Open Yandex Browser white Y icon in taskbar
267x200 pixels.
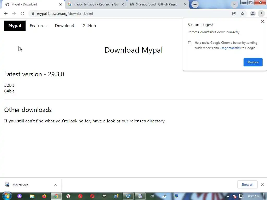[68, 196]
